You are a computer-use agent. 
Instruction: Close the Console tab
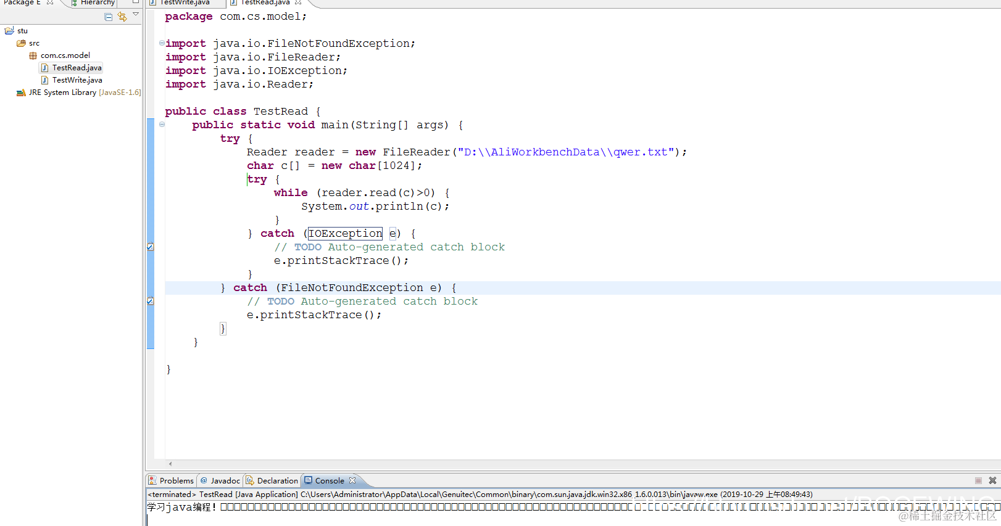tap(352, 480)
